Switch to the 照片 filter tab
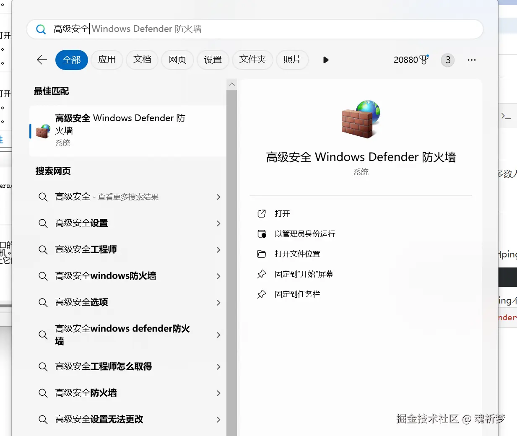The image size is (517, 436). click(x=292, y=60)
